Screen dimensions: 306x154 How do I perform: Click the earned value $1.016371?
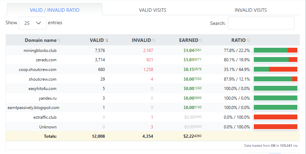pos(193,60)
